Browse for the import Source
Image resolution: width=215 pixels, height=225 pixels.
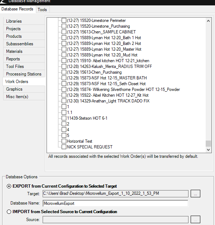(x=195, y=220)
